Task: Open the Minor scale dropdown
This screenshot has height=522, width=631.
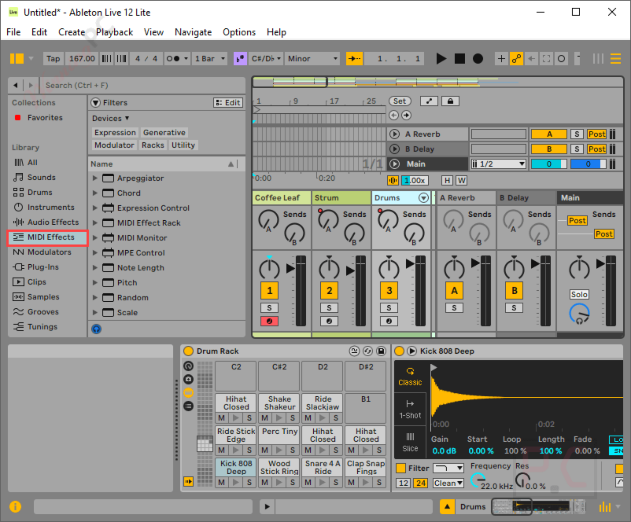Action: (x=312, y=58)
